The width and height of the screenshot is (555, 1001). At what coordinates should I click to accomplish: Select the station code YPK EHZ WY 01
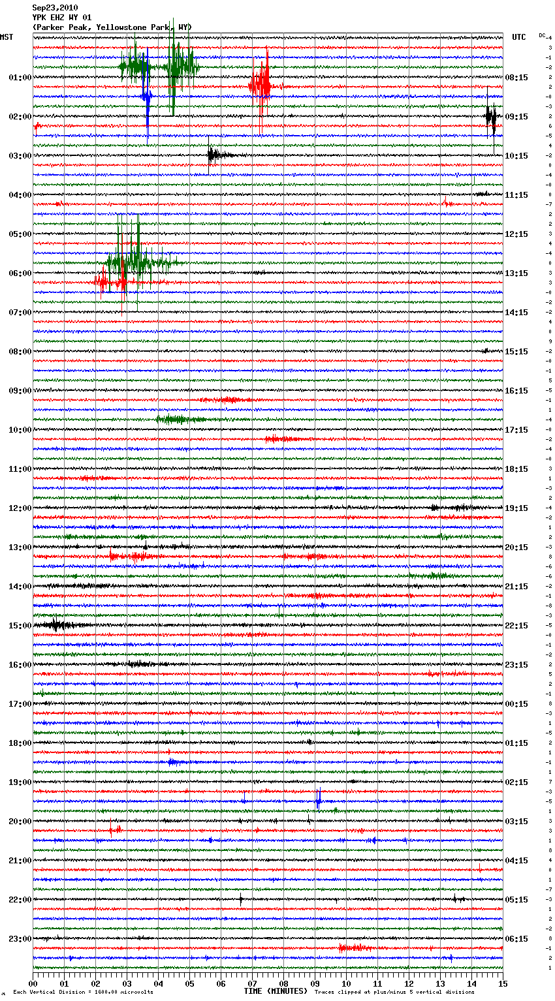(x=62, y=18)
